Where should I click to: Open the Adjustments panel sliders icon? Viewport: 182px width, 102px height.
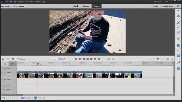pos(178,16)
